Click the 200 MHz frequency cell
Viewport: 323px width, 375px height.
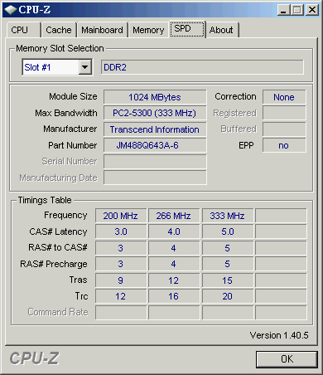tap(121, 216)
